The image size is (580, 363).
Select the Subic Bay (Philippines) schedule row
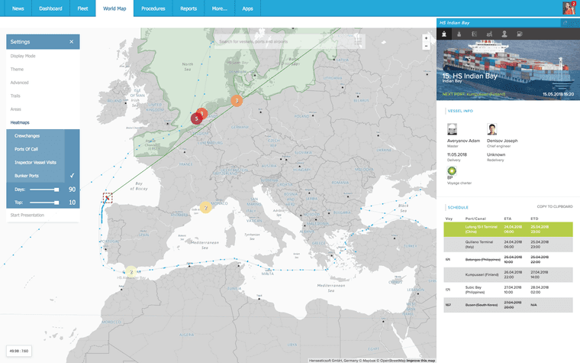(508, 290)
